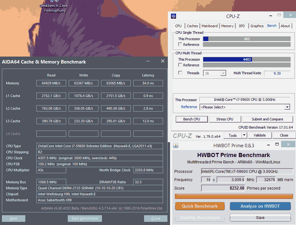Open the Threads count dropdown showing 16

click(214, 73)
